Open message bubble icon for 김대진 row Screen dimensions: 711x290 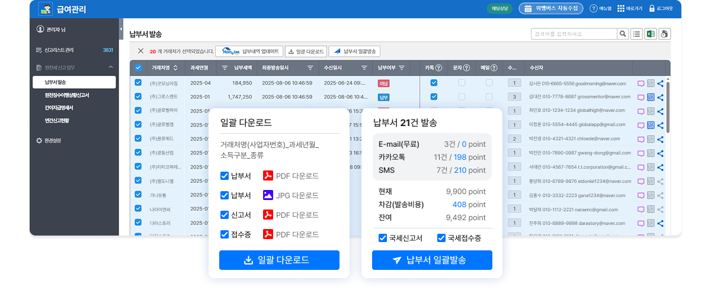click(640, 97)
